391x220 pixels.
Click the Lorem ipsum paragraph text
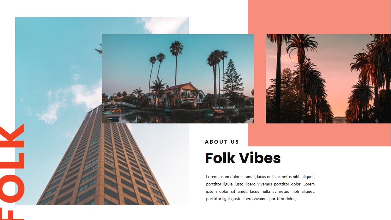click(x=260, y=188)
